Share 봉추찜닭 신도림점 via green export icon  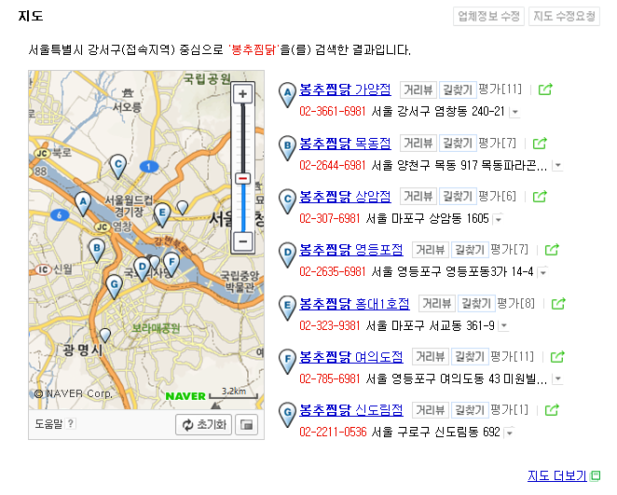552,409
